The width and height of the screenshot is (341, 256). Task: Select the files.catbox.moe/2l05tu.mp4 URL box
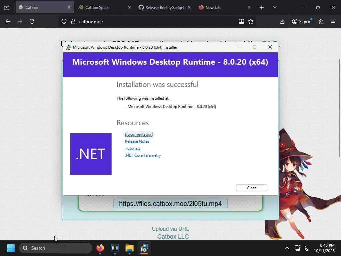pos(170,204)
